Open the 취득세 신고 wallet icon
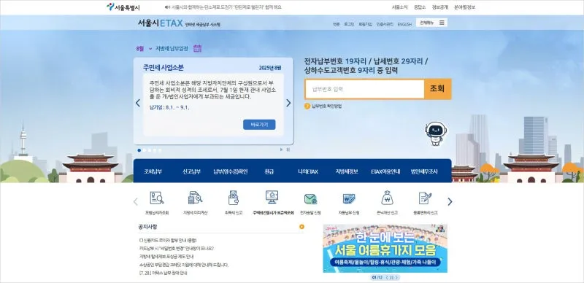The image size is (584, 283). point(234,198)
